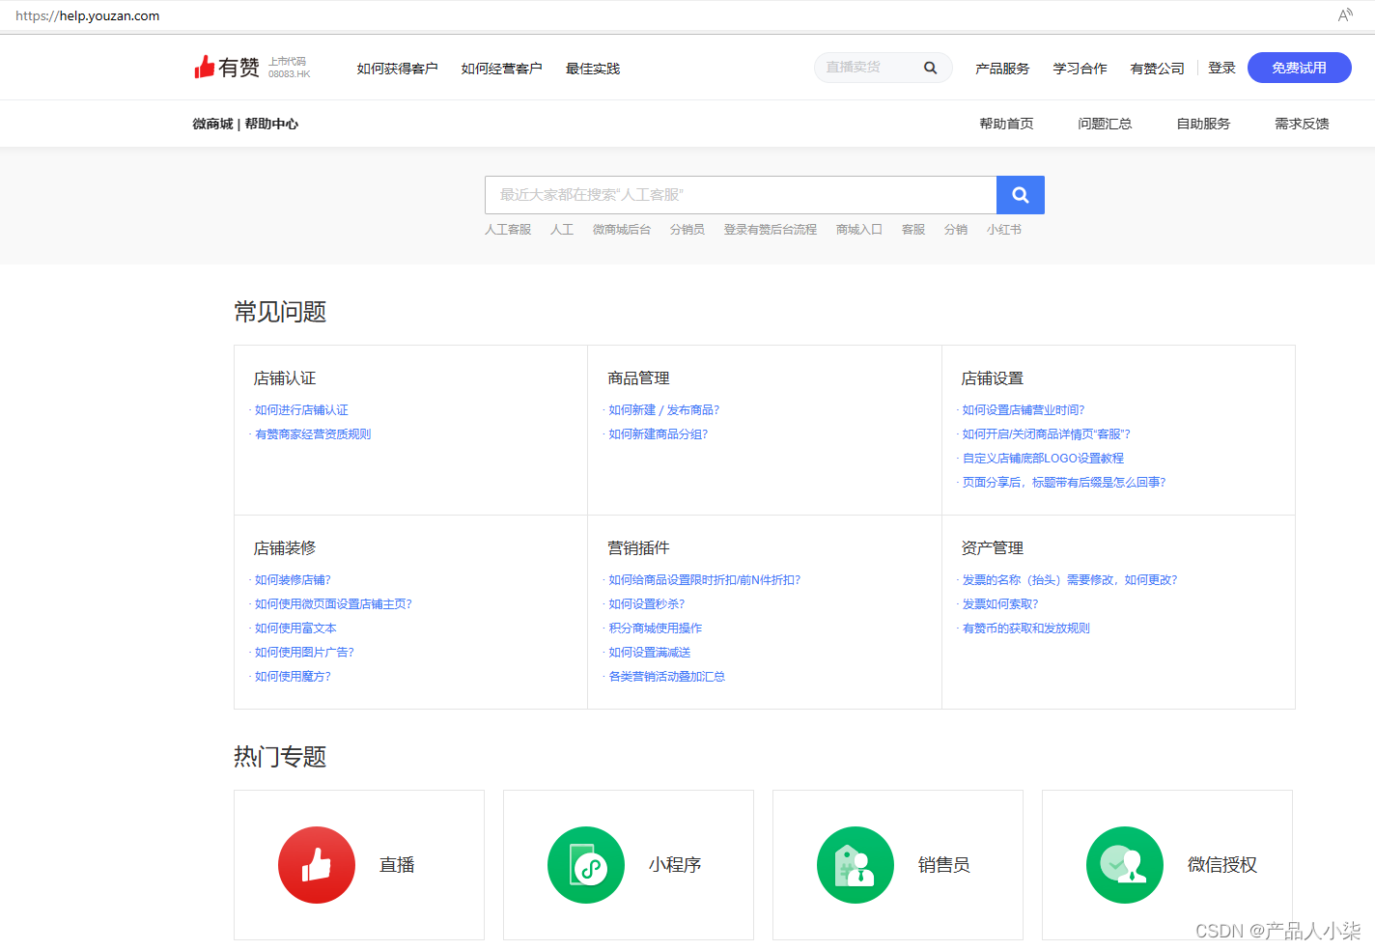
Task: Select the 小红书 hot search keyword
Action: coord(1004,230)
